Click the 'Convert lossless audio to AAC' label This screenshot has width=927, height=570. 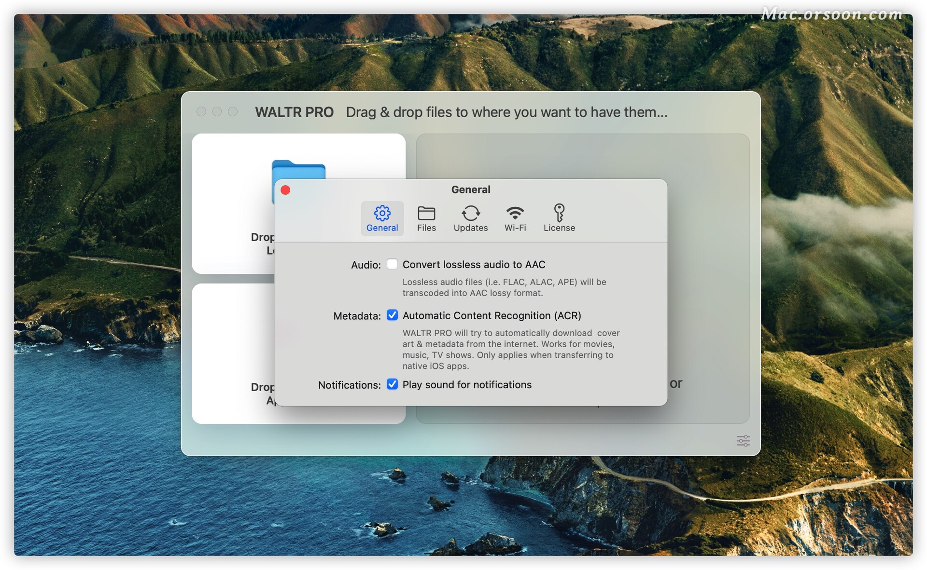(x=474, y=264)
